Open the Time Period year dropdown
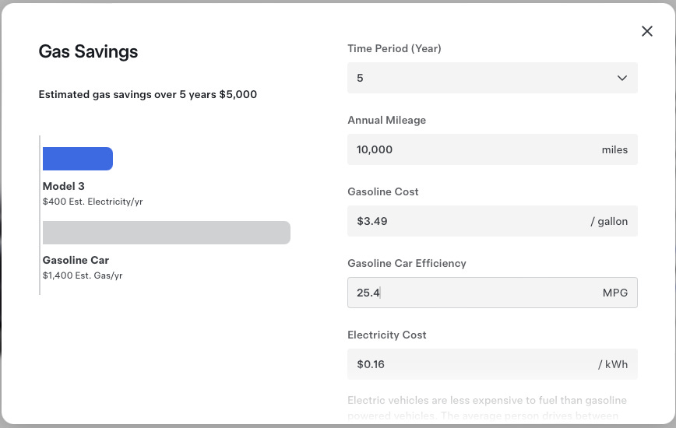Viewport: 676px width, 428px height. pyautogui.click(x=491, y=78)
